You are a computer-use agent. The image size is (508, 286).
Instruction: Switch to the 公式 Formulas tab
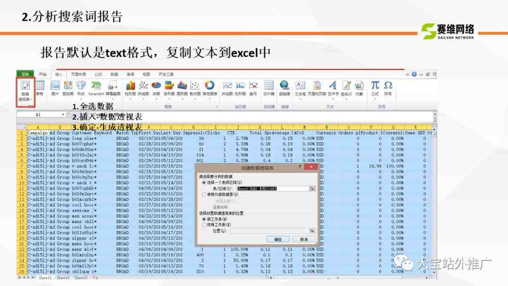[98, 74]
